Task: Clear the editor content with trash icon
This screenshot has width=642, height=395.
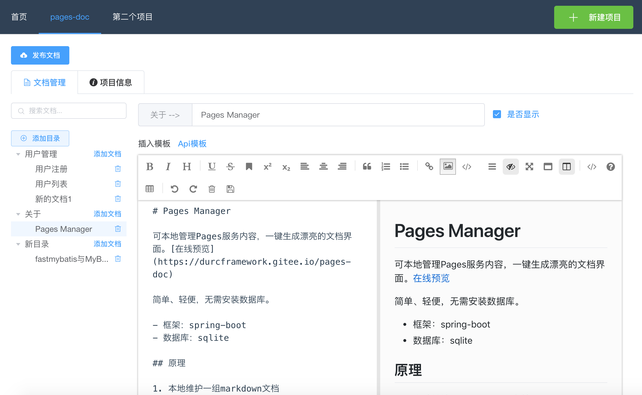Action: (212, 189)
